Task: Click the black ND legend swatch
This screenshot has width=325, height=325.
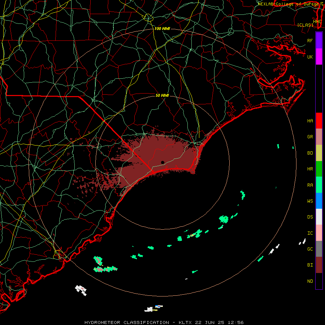Action: click(319, 281)
